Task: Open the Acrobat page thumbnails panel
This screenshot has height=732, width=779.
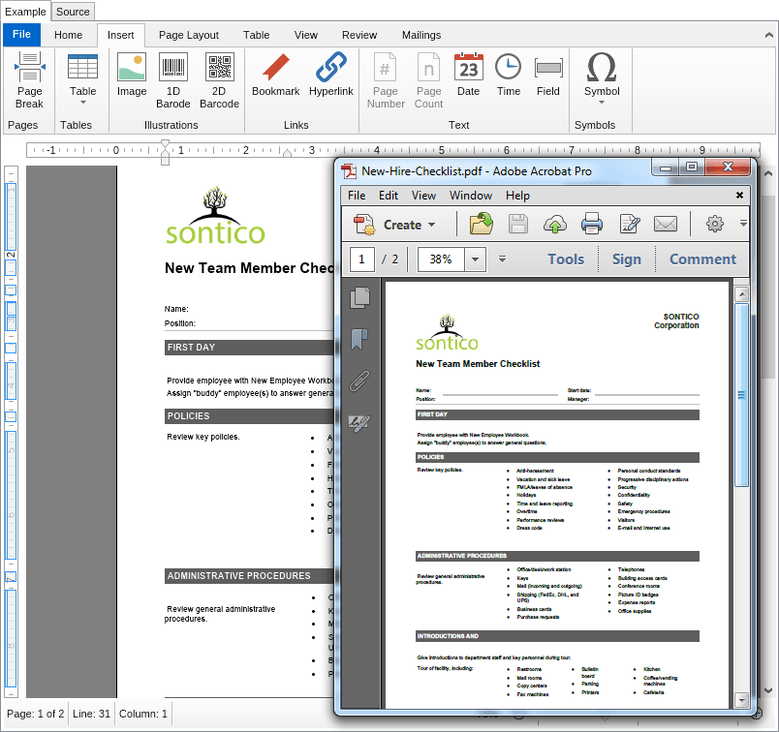Action: tap(360, 297)
